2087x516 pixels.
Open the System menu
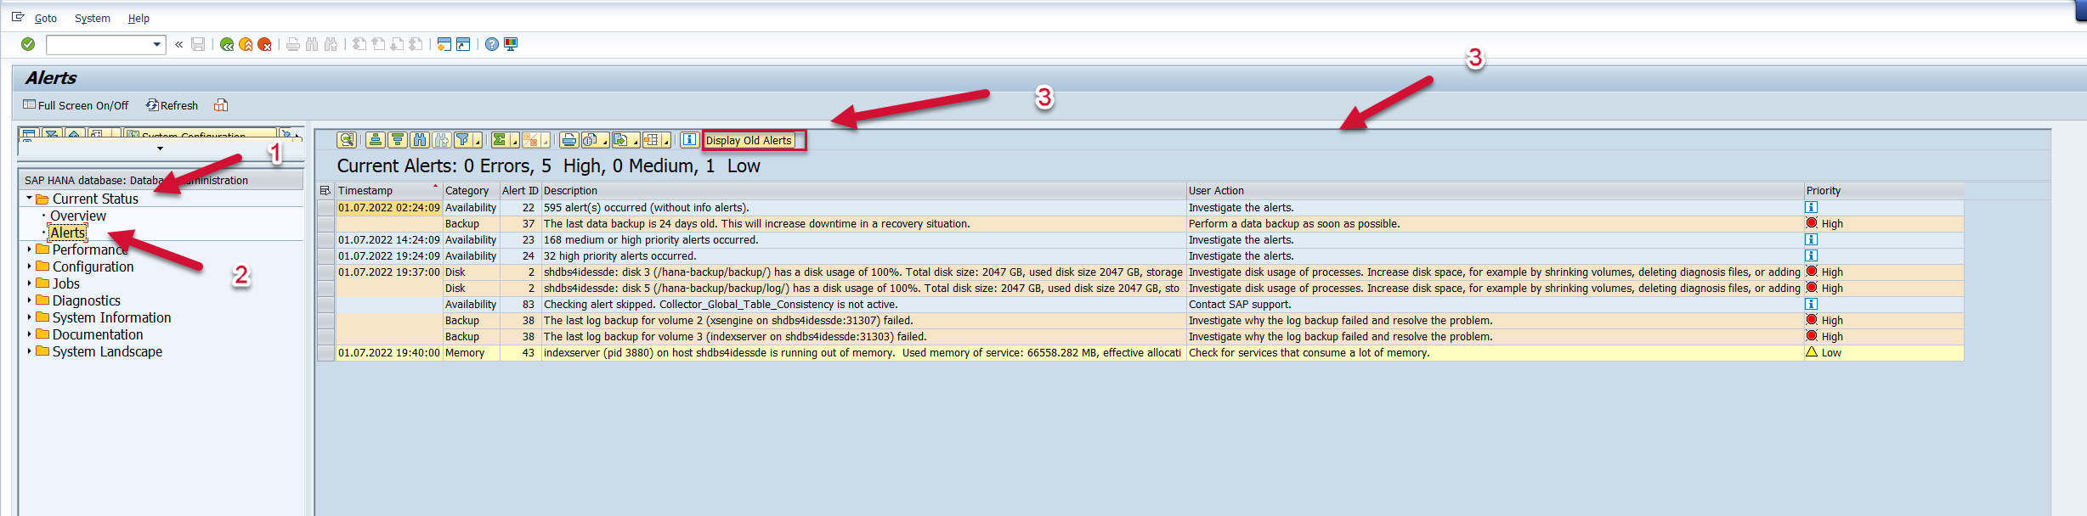[92, 18]
